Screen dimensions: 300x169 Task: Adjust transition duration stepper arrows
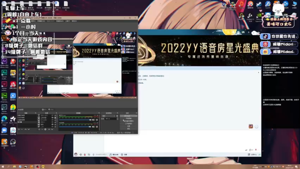117,119
